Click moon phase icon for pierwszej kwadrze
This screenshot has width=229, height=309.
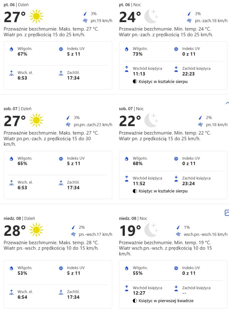point(135,301)
